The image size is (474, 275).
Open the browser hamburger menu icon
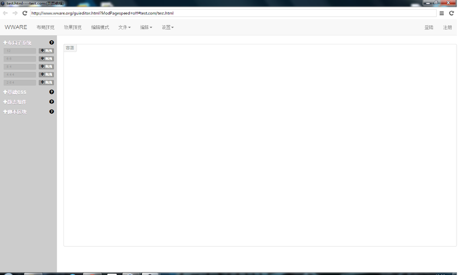click(x=442, y=13)
